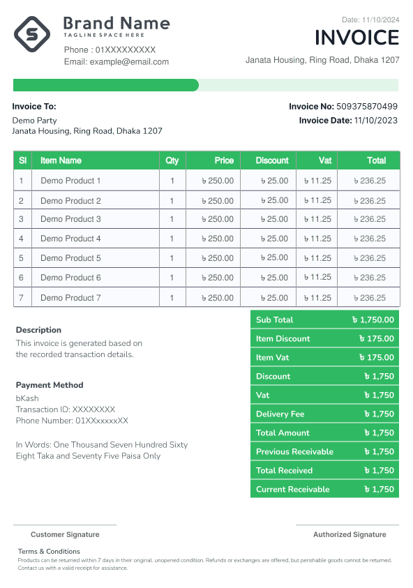Screen dimensions: 413x588
Task: Click the Sub Total summary row
Action: (324, 319)
